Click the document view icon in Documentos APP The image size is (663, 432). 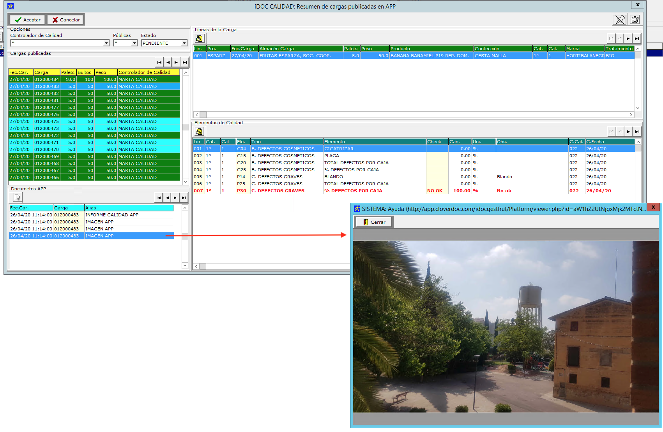(17, 198)
